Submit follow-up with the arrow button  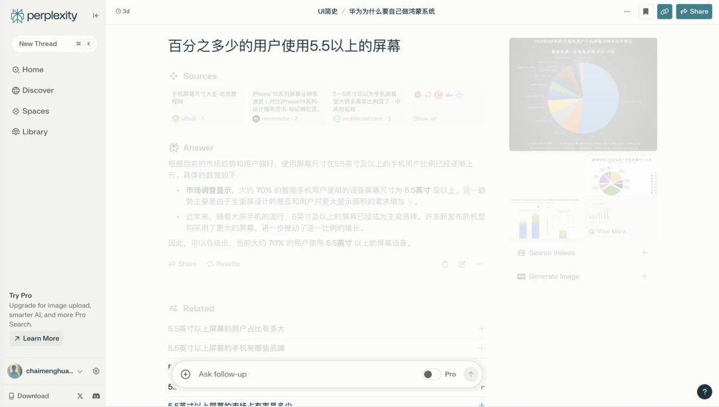471,374
